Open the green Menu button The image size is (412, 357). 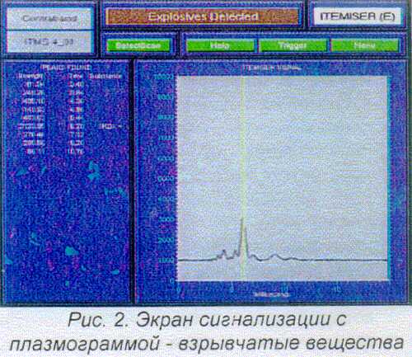[365, 45]
